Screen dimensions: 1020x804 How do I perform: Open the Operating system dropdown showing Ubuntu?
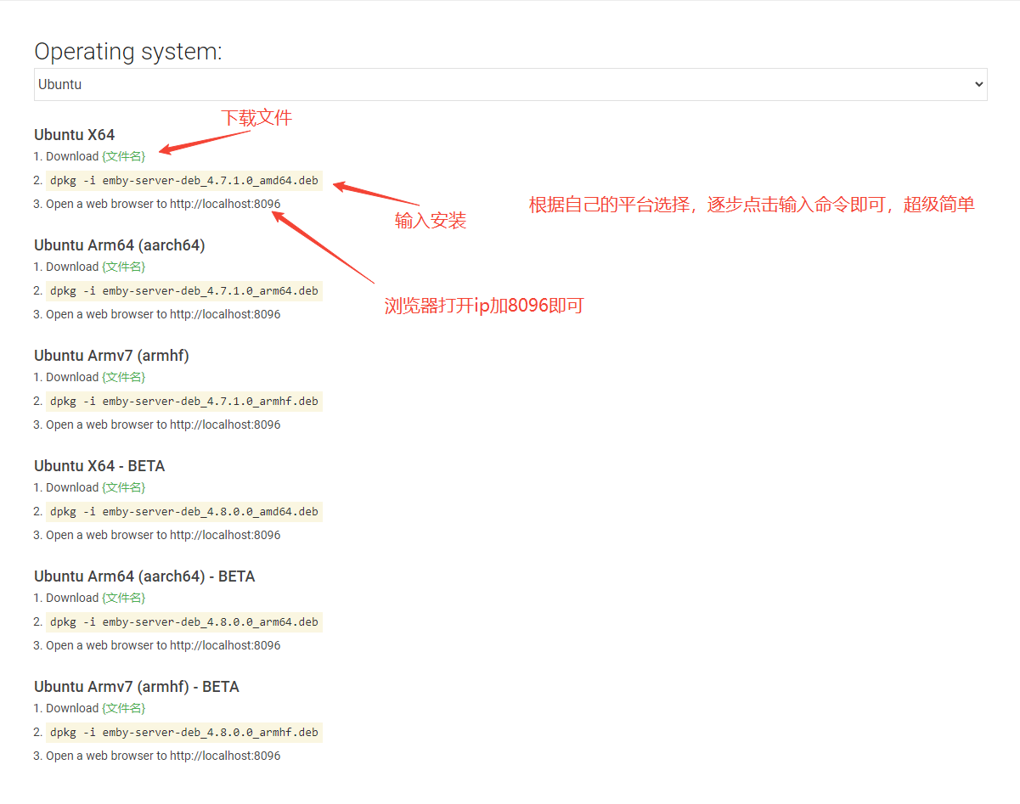pos(510,85)
